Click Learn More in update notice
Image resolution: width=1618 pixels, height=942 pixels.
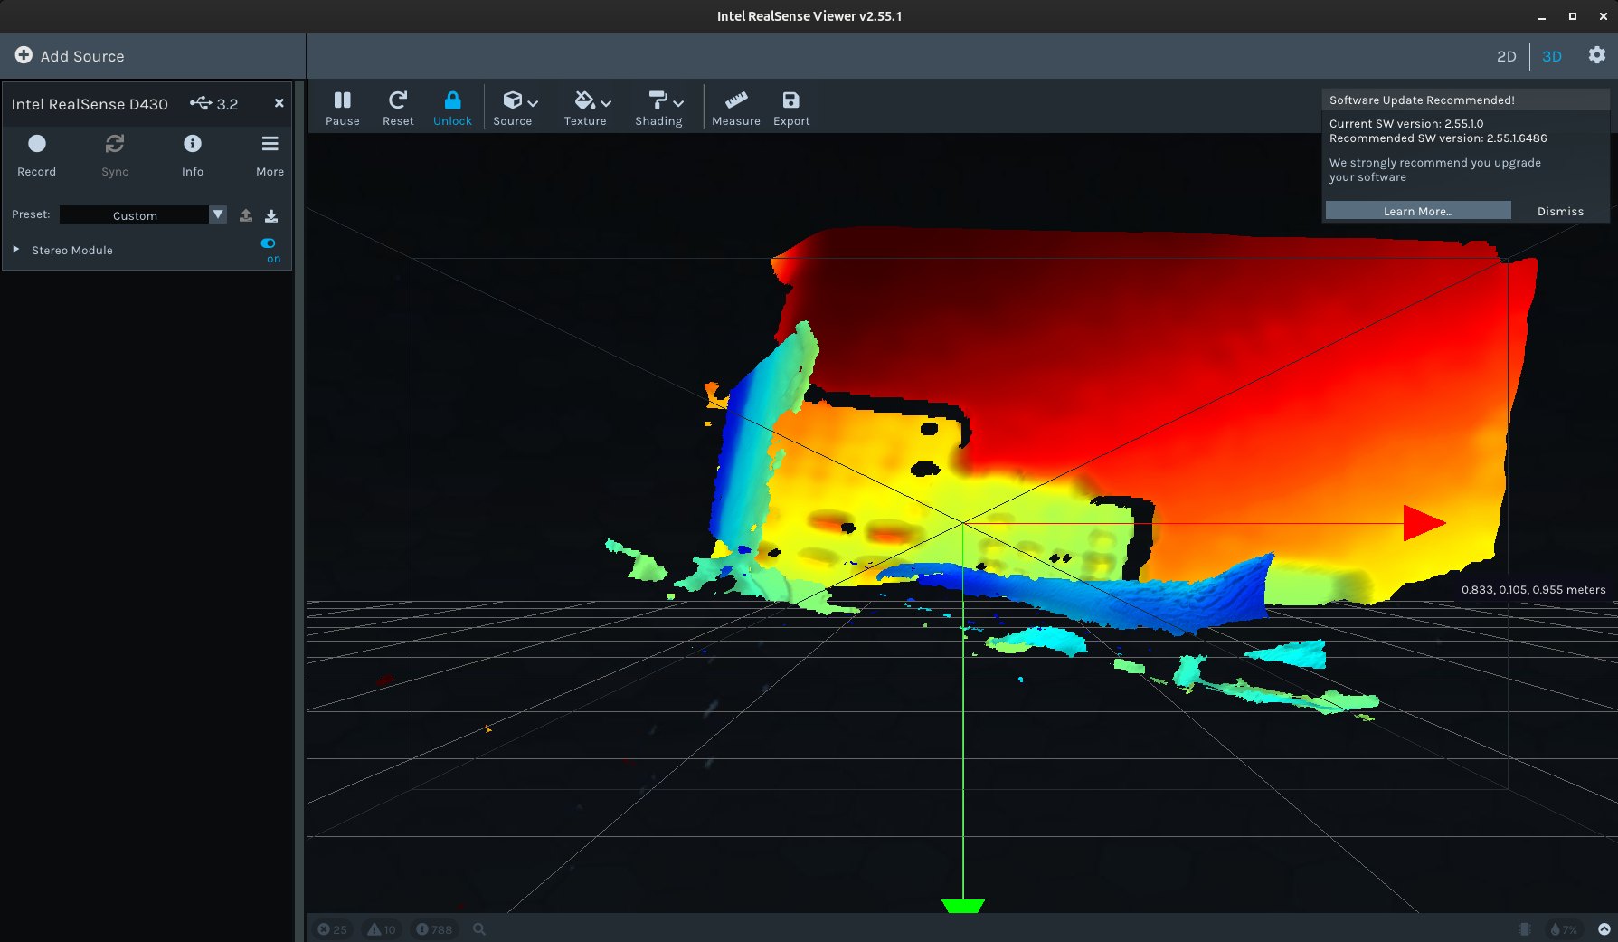coord(1418,211)
